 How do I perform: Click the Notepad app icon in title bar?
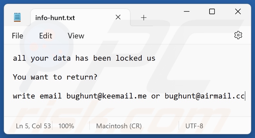[17, 17]
